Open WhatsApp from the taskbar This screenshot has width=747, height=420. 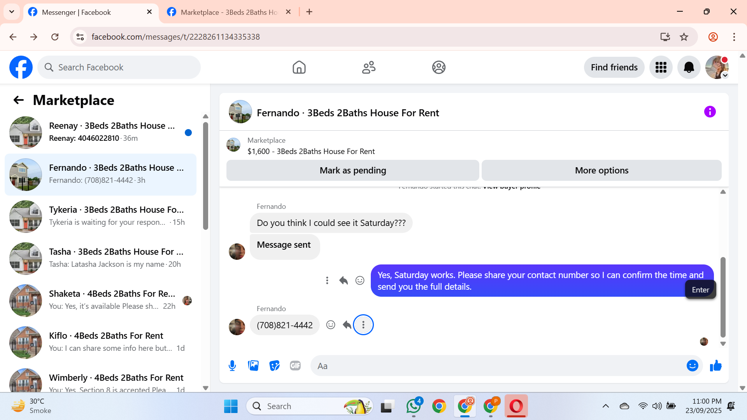pos(414,406)
